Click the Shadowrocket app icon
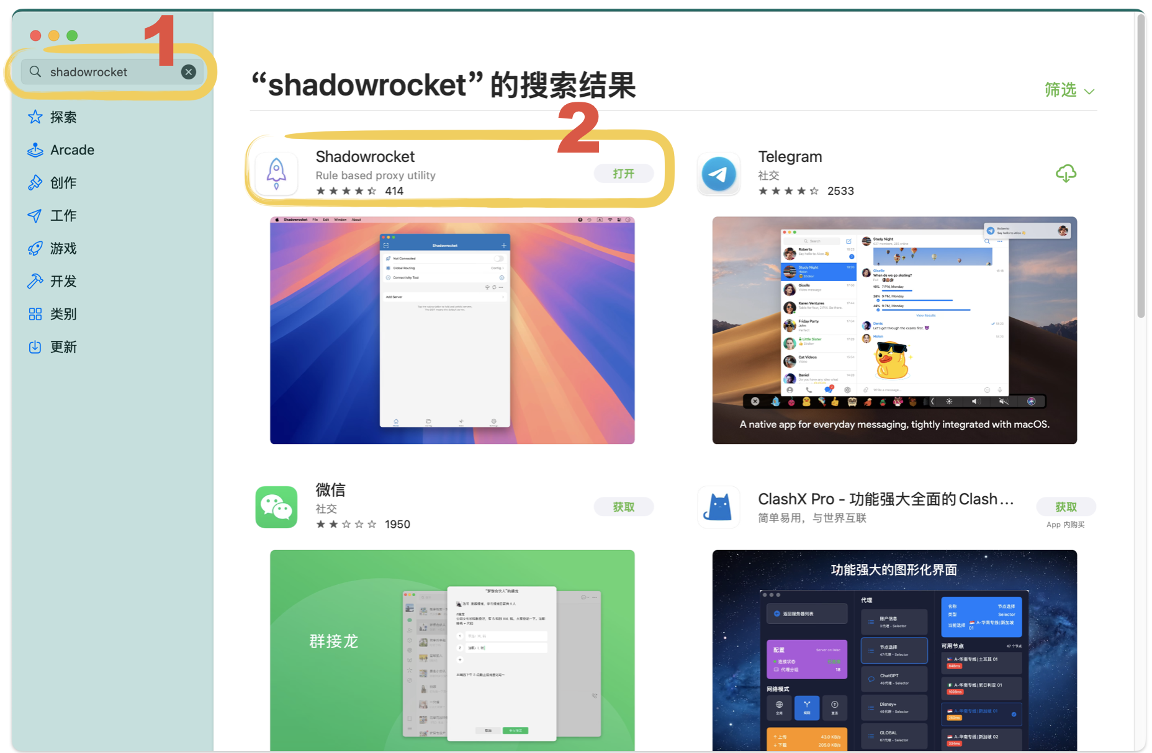This screenshot has height=753, width=1152. 277,174
